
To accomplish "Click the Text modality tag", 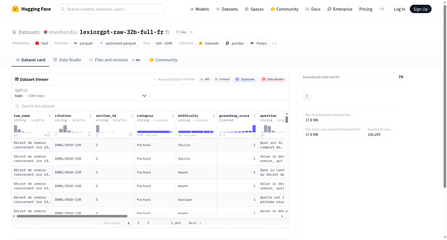I will pyautogui.click(x=42, y=43).
